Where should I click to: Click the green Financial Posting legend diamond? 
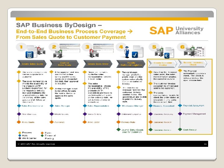(x=42, y=136)
